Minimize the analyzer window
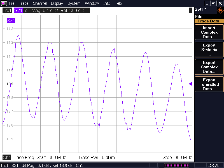224x168 pixels. click(x=207, y=3)
